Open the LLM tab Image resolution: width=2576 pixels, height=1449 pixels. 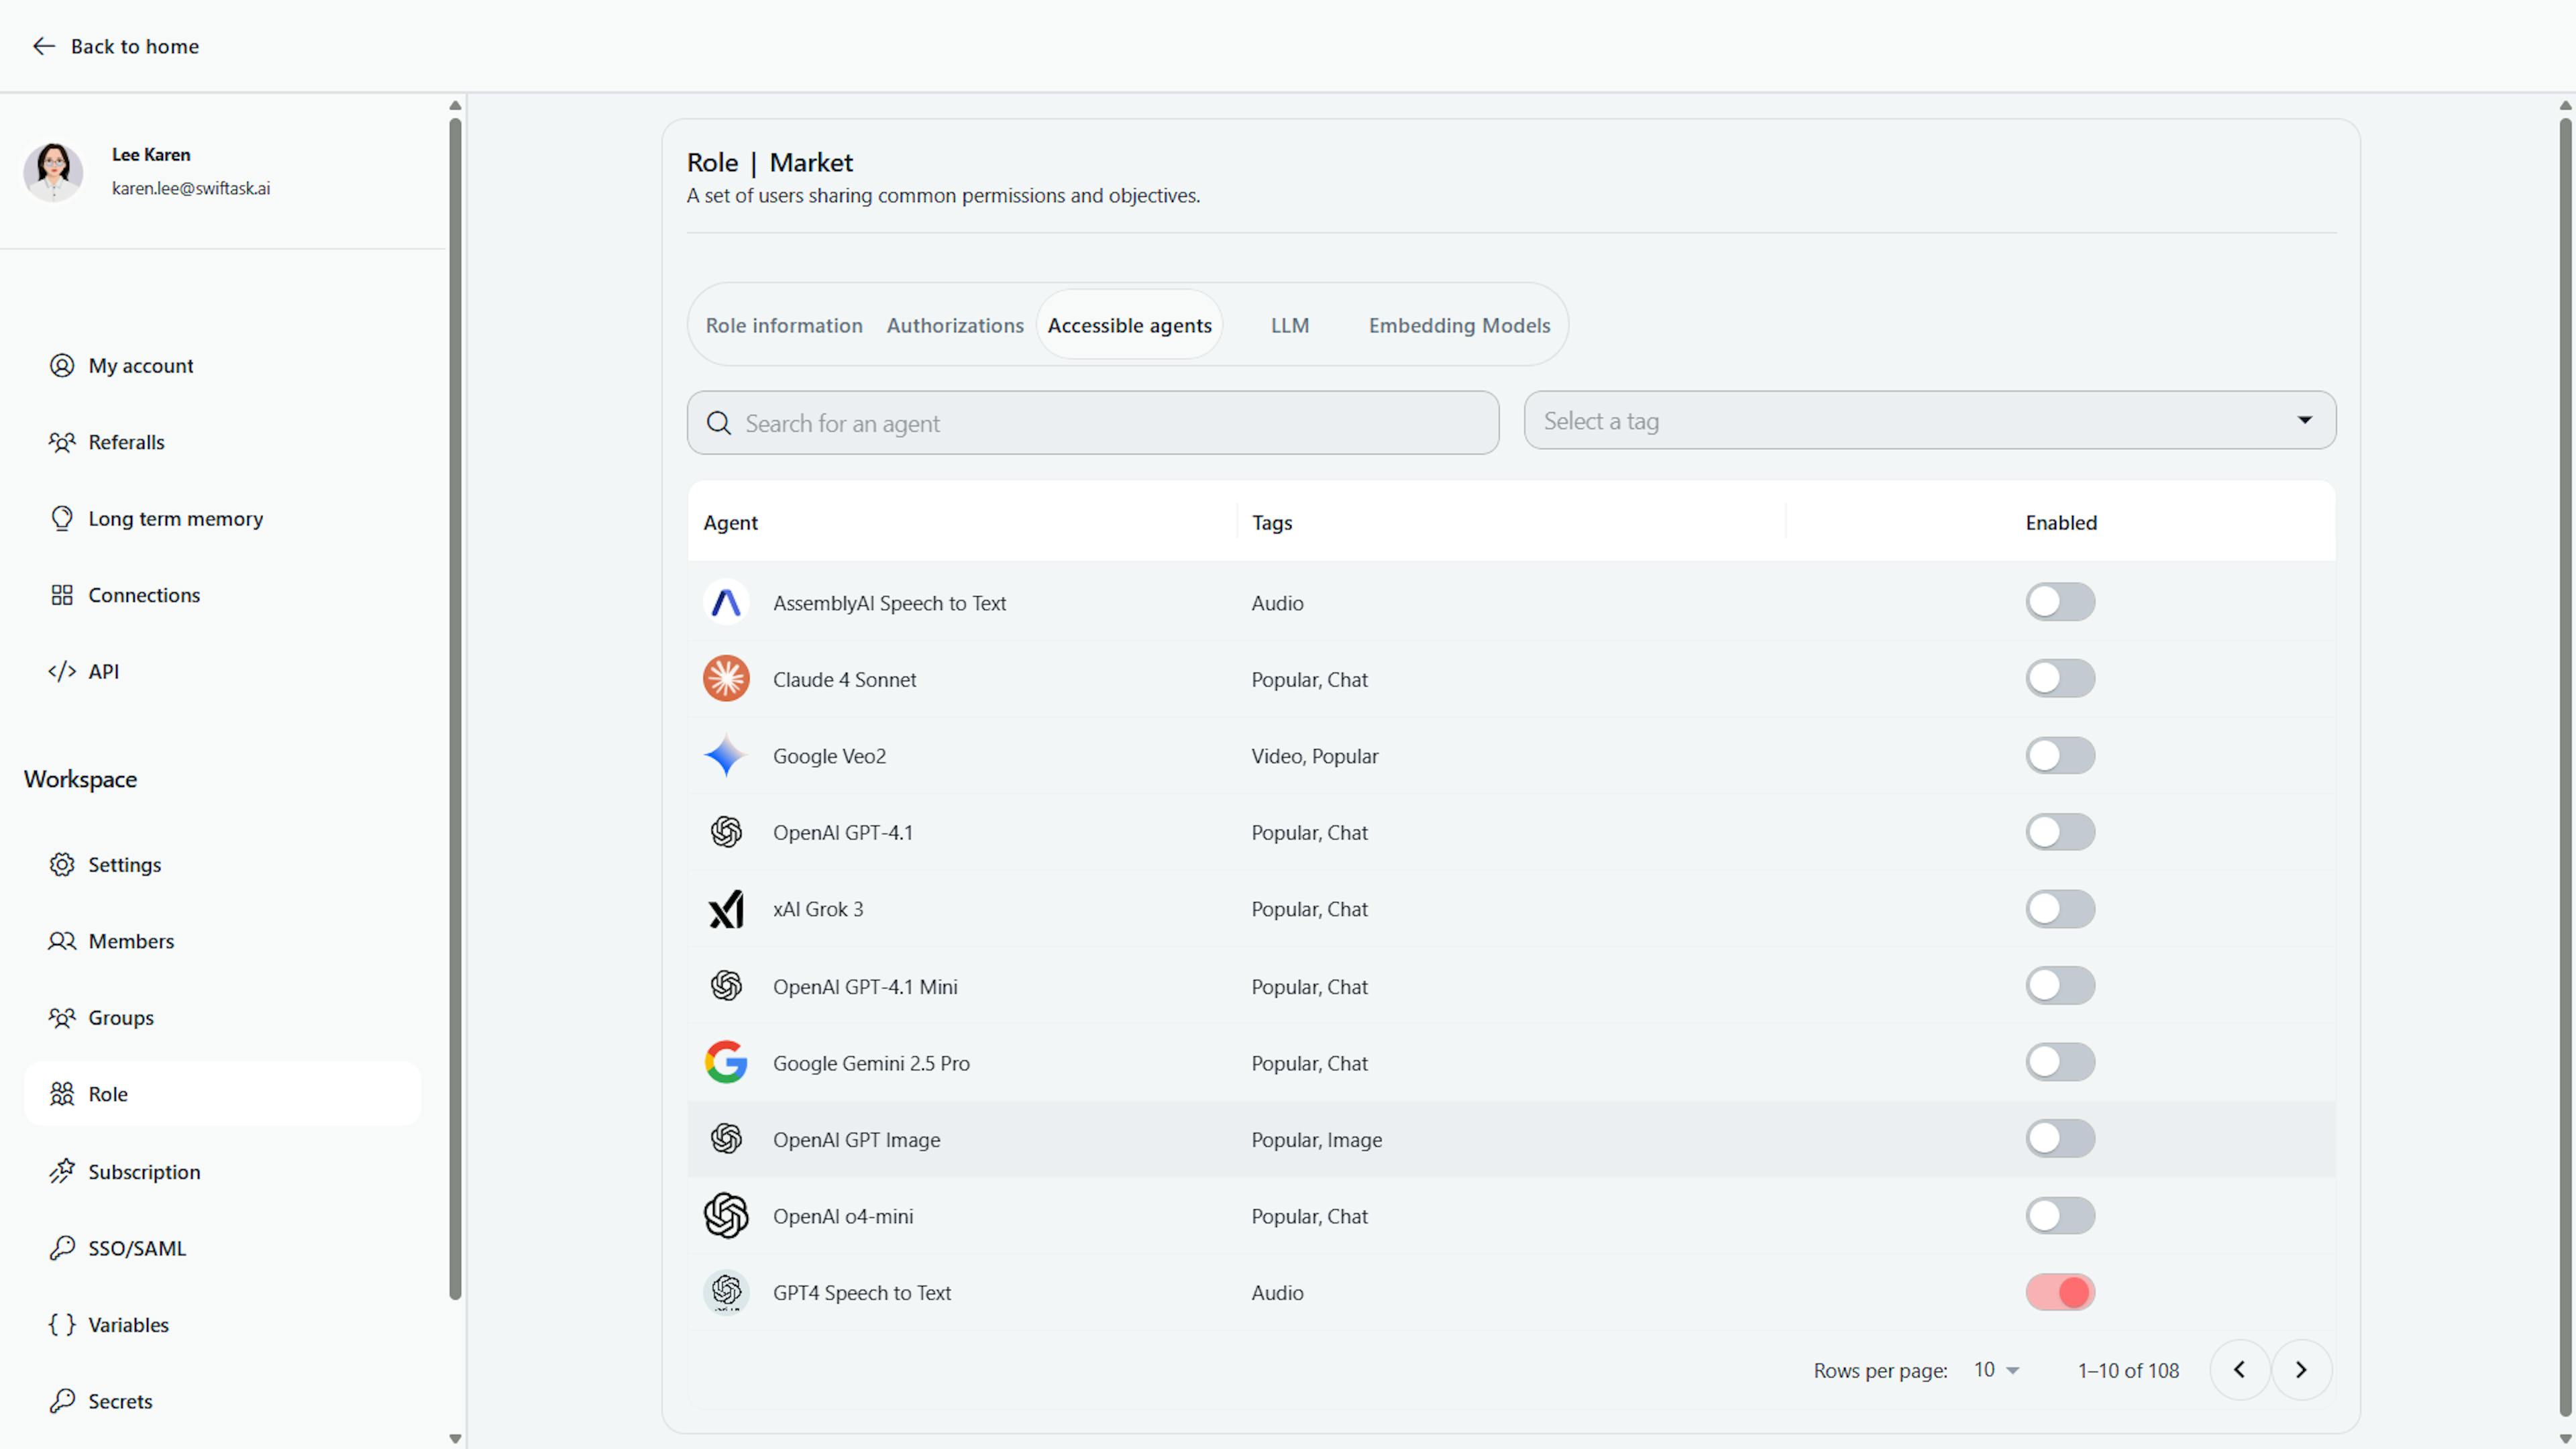coord(1290,325)
